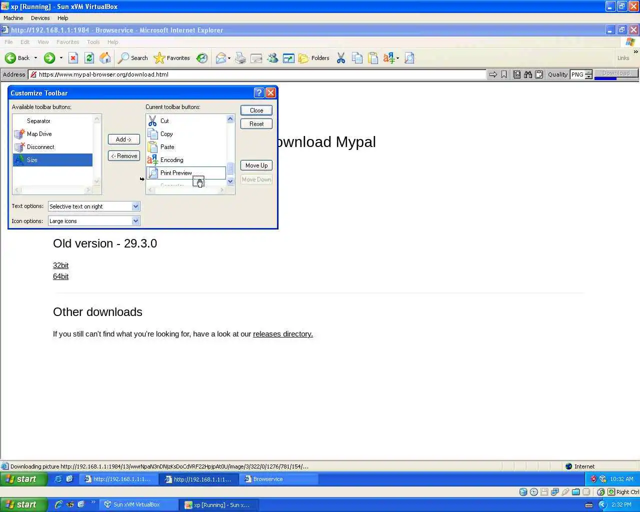This screenshot has width=640, height=512.
Task: Click the Browservice binoculars find icon
Action: pyautogui.click(x=528, y=74)
